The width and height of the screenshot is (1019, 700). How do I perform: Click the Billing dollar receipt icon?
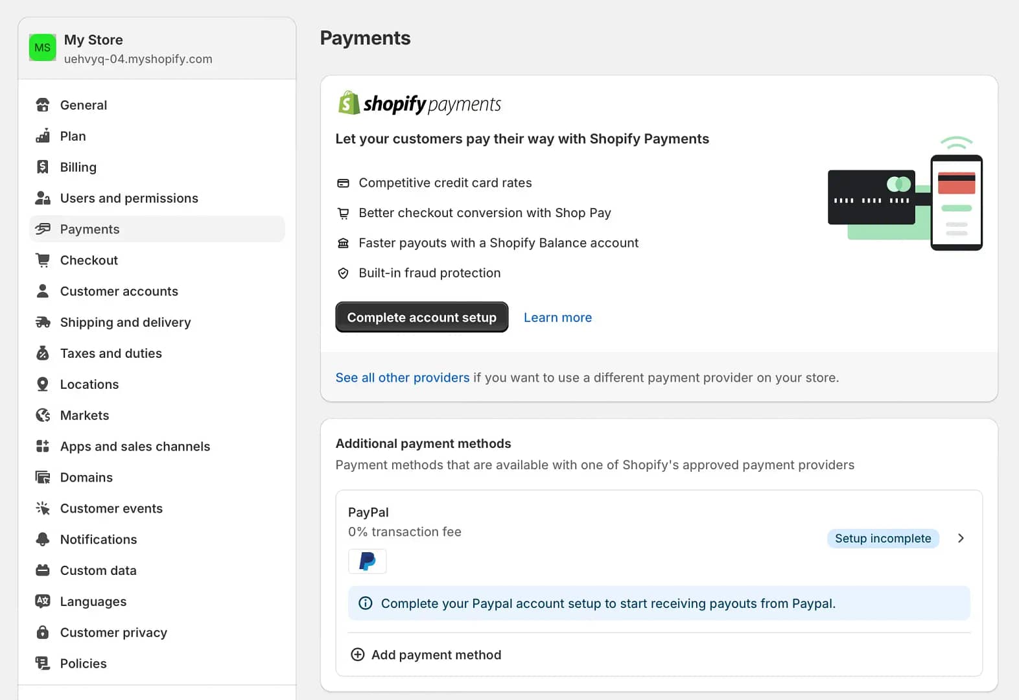click(x=43, y=167)
